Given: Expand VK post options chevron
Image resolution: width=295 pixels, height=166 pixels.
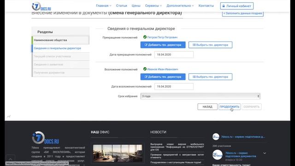Looking at the screenshot, I should click(x=265, y=153).
